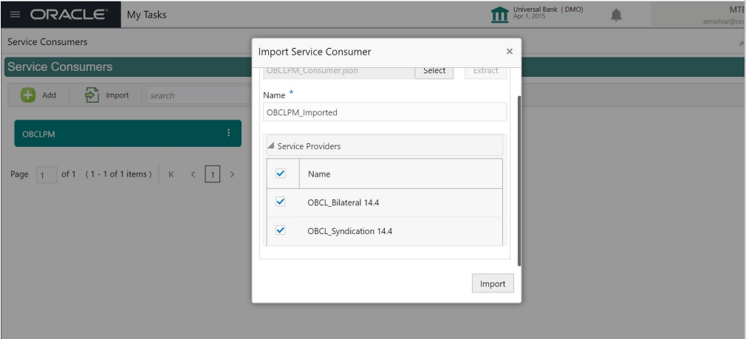Click the Import Service Consumer dialog title

315,52
